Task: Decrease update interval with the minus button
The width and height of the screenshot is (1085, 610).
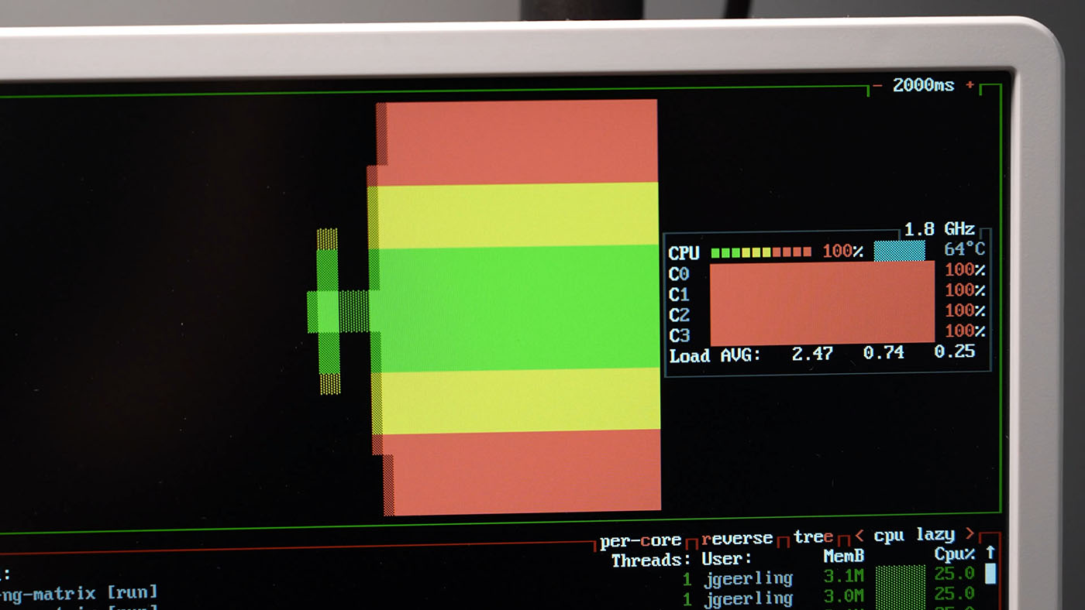Action: (877, 85)
